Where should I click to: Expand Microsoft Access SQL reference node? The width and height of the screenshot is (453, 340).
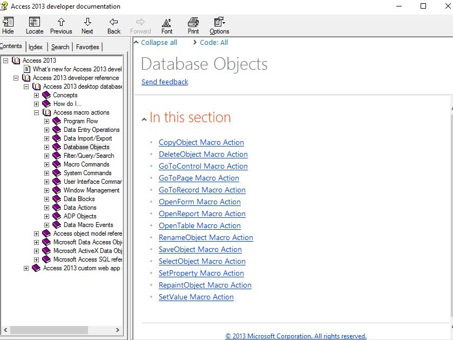tap(36, 259)
